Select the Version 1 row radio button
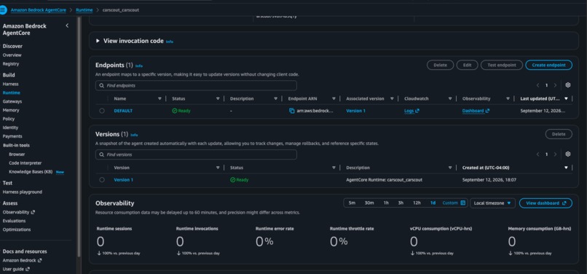 [102, 180]
